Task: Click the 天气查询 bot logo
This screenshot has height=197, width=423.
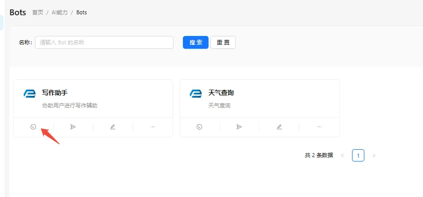Action: [x=196, y=94]
